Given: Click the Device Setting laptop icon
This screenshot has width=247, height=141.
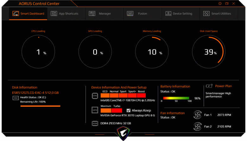Looking at the screenshot, I should (168, 13).
